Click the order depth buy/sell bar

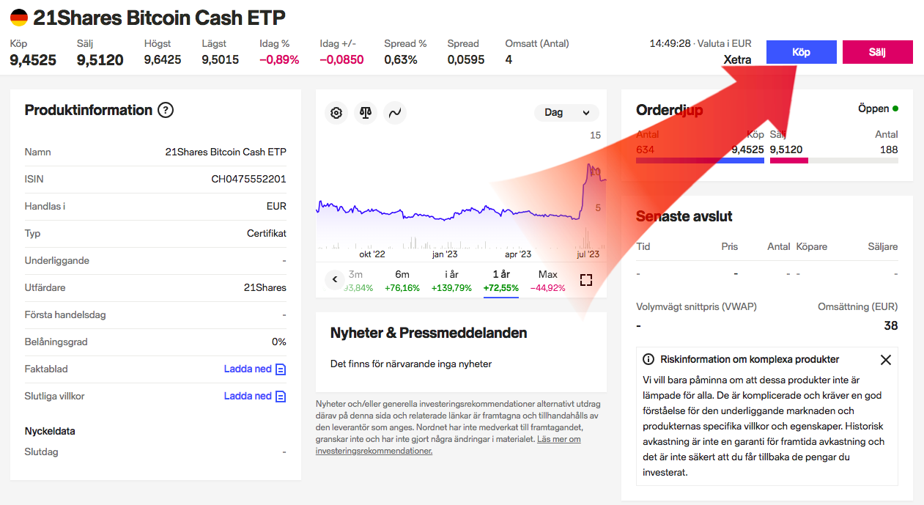766,160
